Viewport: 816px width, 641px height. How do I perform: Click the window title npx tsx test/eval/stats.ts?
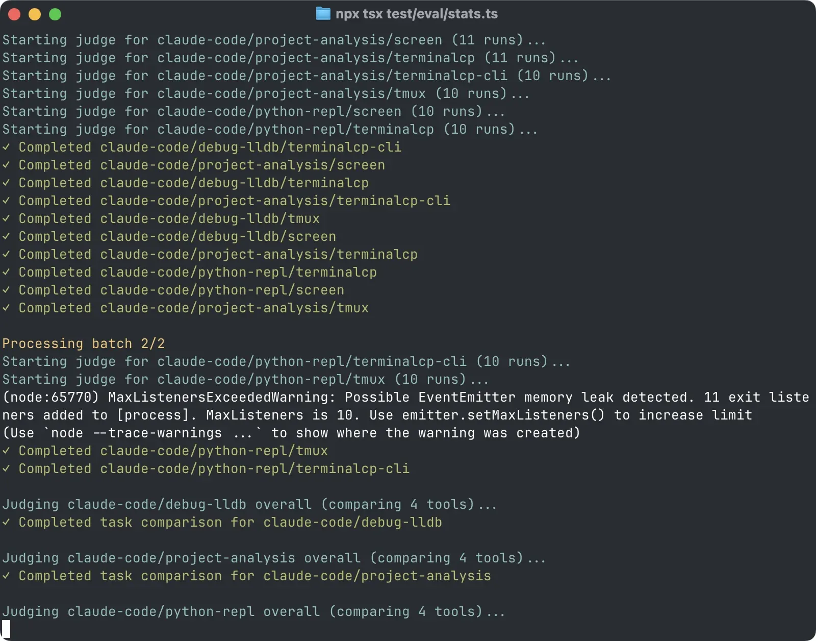pos(416,14)
